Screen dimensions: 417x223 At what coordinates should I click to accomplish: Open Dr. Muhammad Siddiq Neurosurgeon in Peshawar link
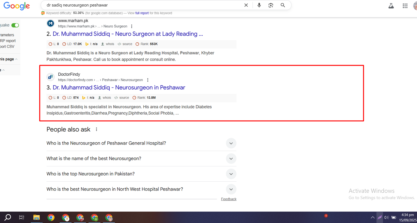[x=119, y=88]
